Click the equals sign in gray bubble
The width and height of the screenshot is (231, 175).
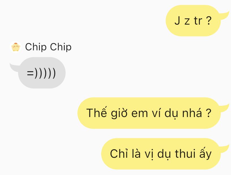click(x=30, y=73)
